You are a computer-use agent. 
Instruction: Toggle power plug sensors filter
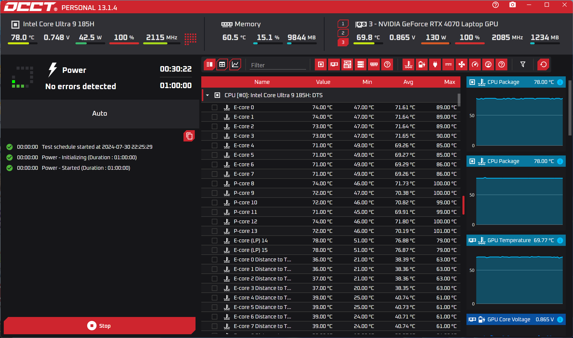pyautogui.click(x=435, y=65)
